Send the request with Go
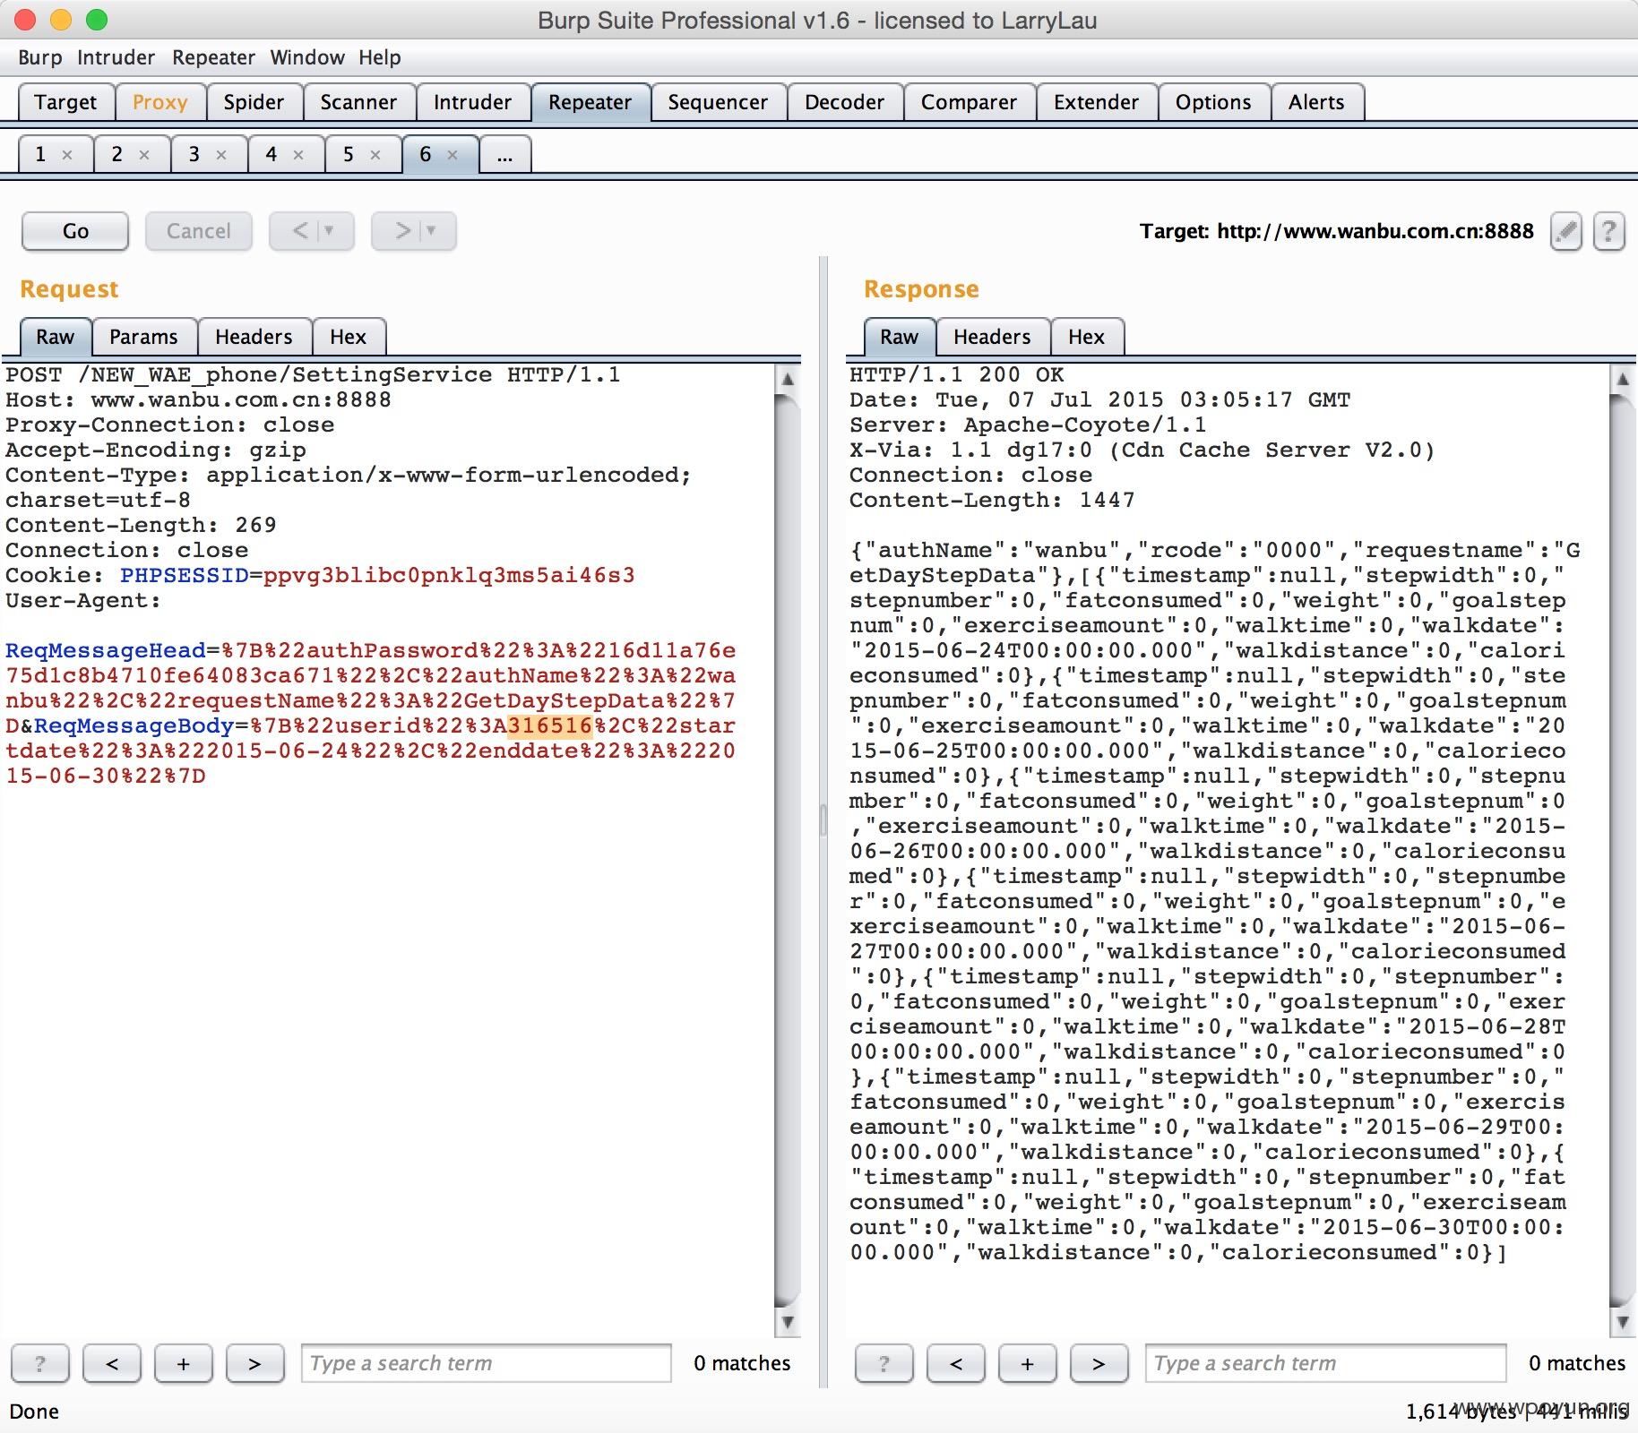 coord(75,231)
